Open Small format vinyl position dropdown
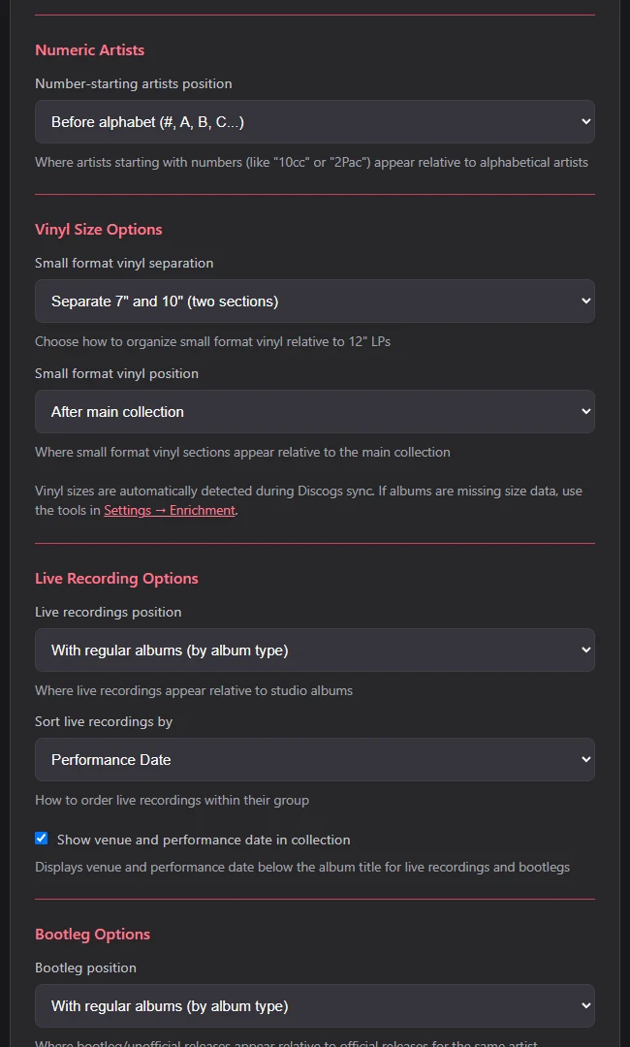This screenshot has height=1047, width=630. click(314, 411)
